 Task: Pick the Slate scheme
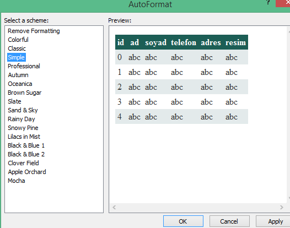pos(14,101)
